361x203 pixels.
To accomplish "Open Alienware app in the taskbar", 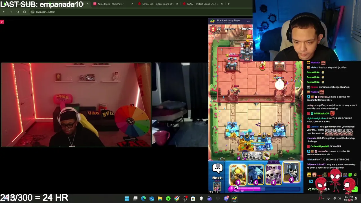I will (x=201, y=198).
